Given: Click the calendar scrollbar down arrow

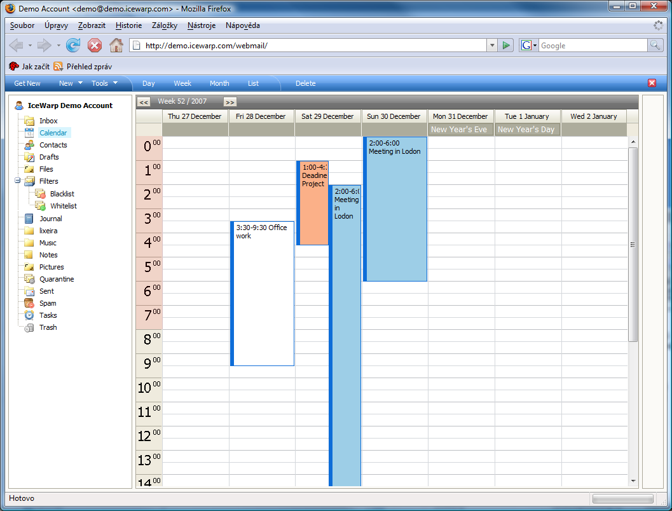Looking at the screenshot, I should (633, 481).
